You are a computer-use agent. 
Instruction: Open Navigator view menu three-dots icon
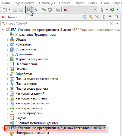[x=104, y=17]
